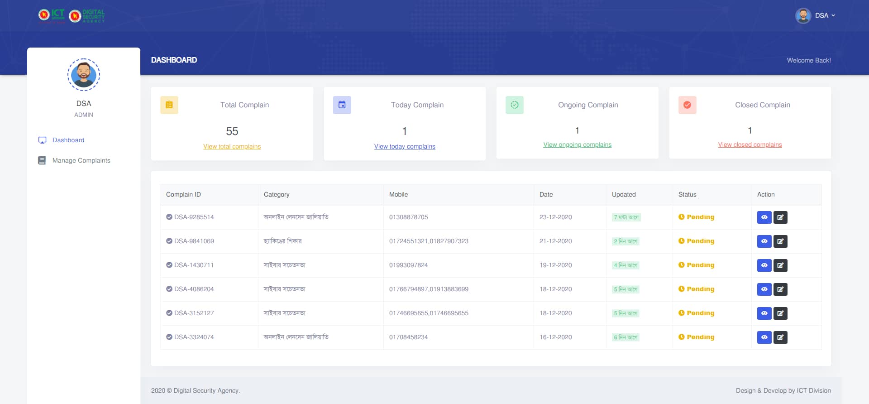
Task: View complaint DSA-9841069 with eye button
Action: pyautogui.click(x=764, y=241)
